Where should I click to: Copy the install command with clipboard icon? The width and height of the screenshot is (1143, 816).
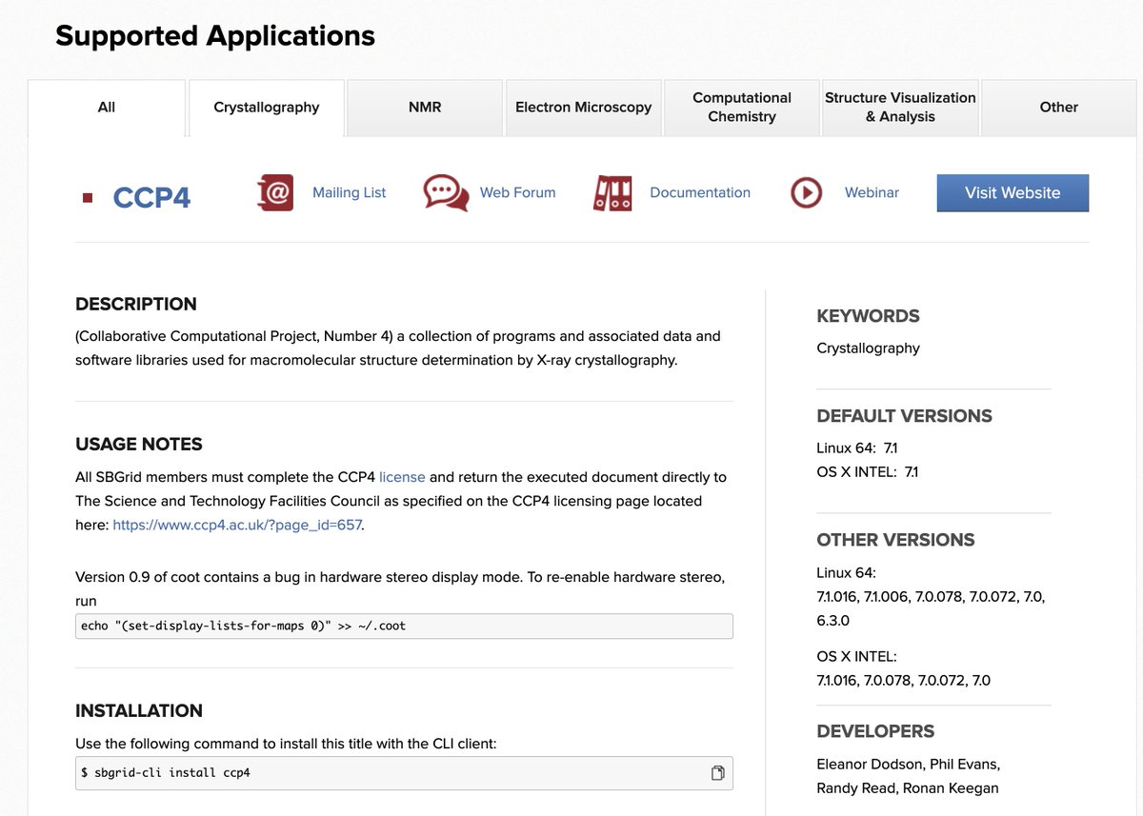[x=718, y=772]
